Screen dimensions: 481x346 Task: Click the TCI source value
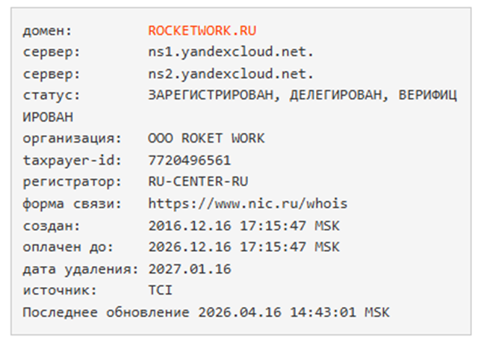pyautogui.click(x=161, y=290)
